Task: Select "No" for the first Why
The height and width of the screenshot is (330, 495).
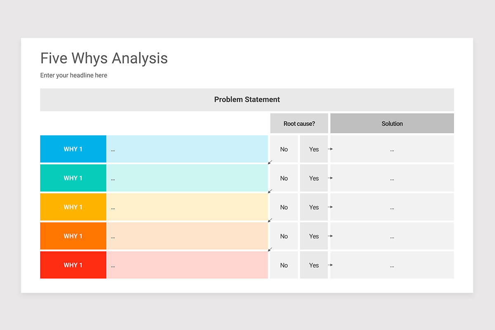Action: coord(284,149)
